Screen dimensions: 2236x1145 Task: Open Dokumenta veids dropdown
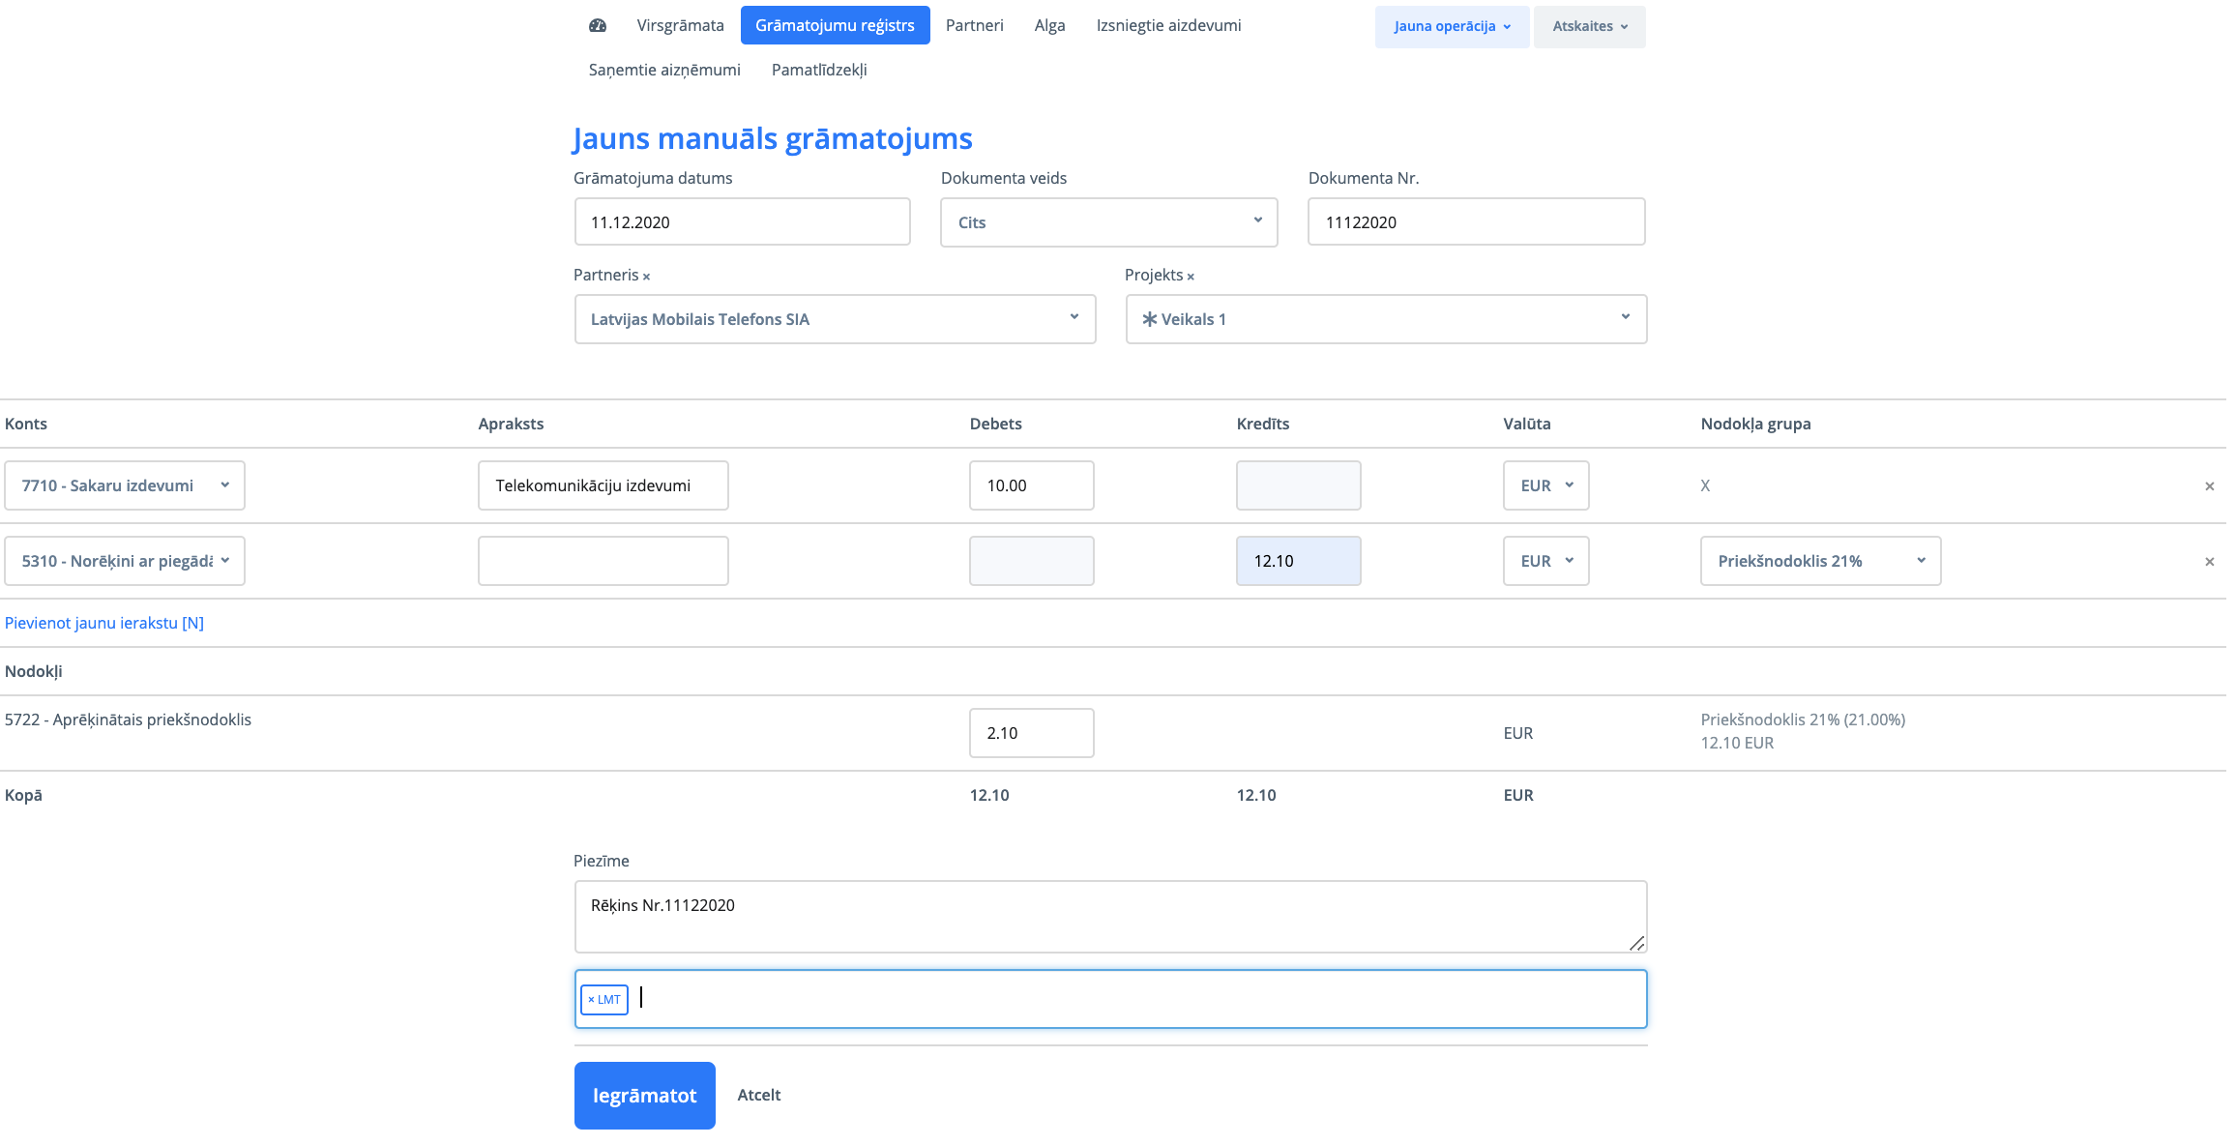coord(1108,222)
